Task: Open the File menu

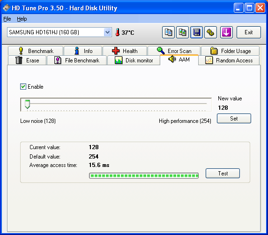Action: tap(7, 19)
